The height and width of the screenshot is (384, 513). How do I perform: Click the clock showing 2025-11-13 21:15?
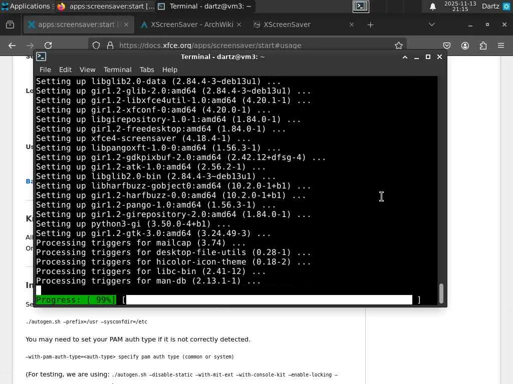click(460, 6)
